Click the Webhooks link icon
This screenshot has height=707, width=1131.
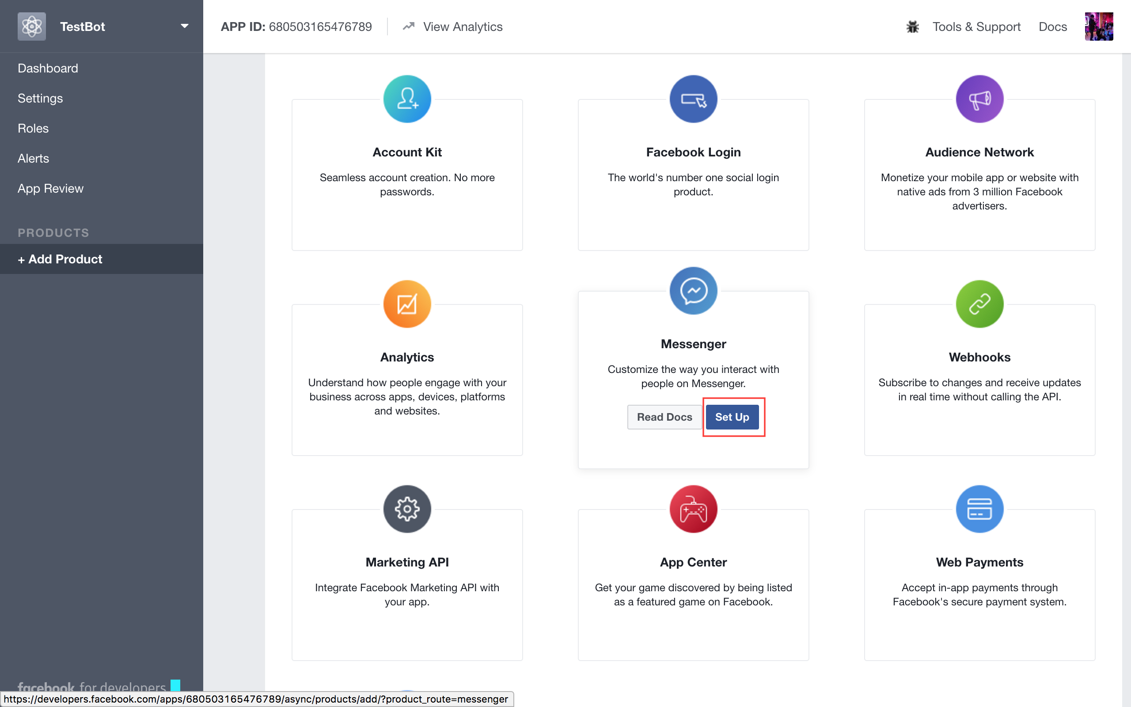tap(979, 304)
